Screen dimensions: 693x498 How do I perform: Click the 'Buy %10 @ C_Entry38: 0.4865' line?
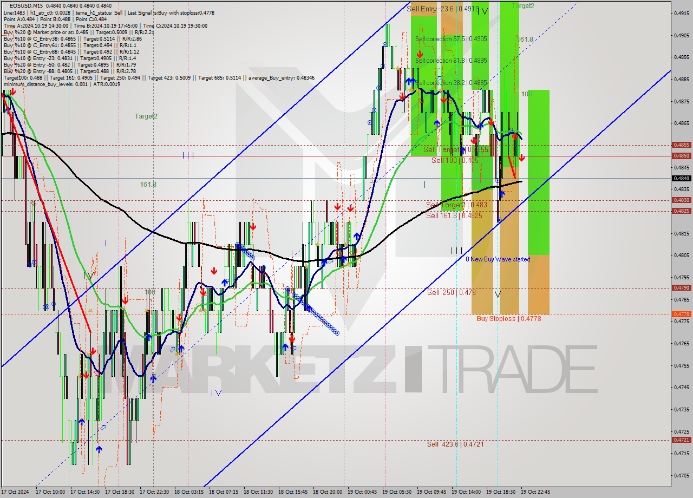pyautogui.click(x=73, y=38)
